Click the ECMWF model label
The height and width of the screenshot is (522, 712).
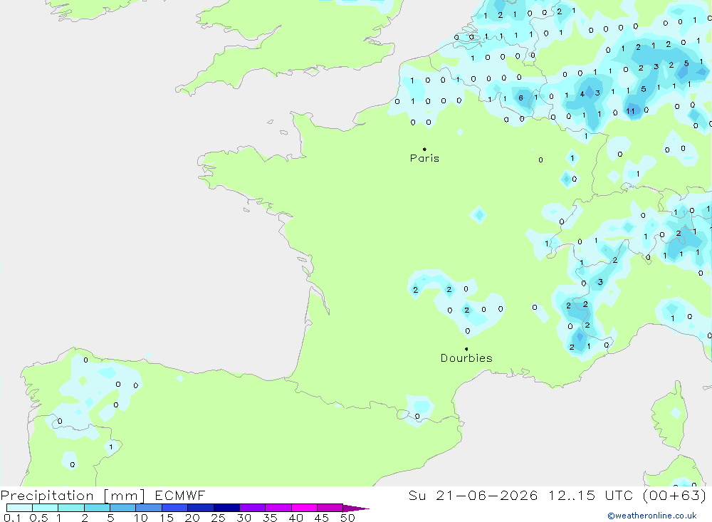click(180, 495)
